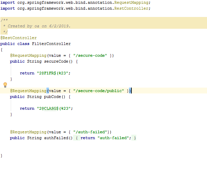The width and height of the screenshot is (207, 188).
Task: Click the "2@CLASG$(%23" return string
Action: [54, 108]
